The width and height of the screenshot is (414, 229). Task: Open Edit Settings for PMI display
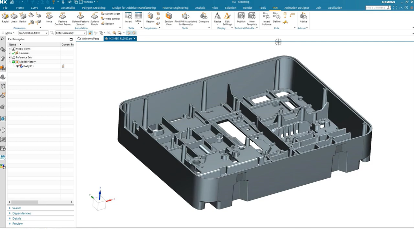[227, 19]
